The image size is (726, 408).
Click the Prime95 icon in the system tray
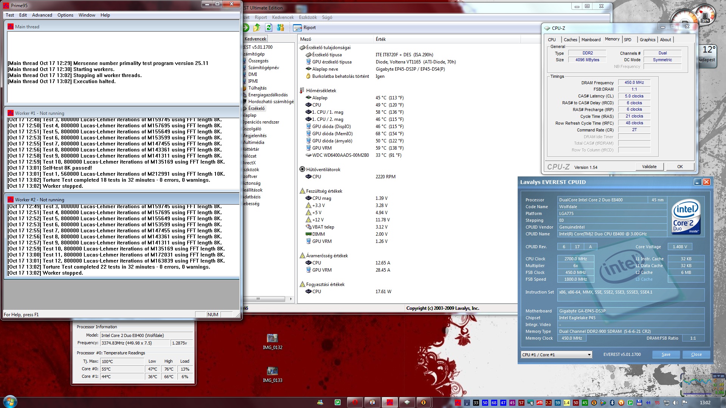click(x=458, y=403)
